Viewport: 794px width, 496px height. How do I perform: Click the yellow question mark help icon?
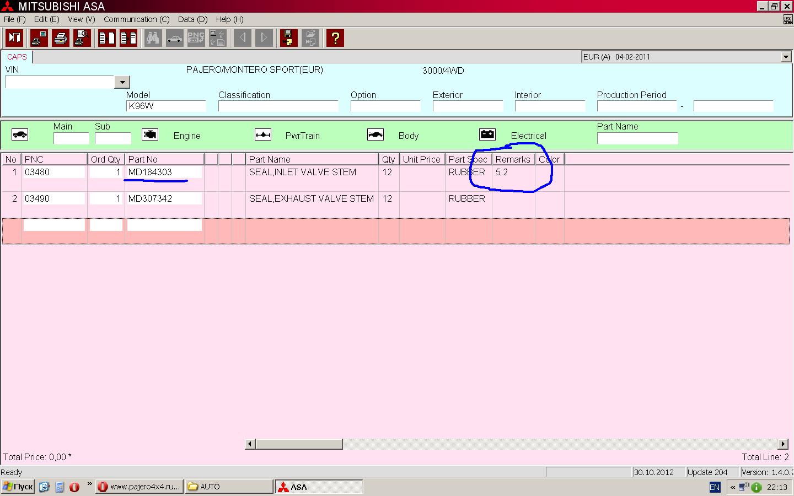[x=335, y=38]
